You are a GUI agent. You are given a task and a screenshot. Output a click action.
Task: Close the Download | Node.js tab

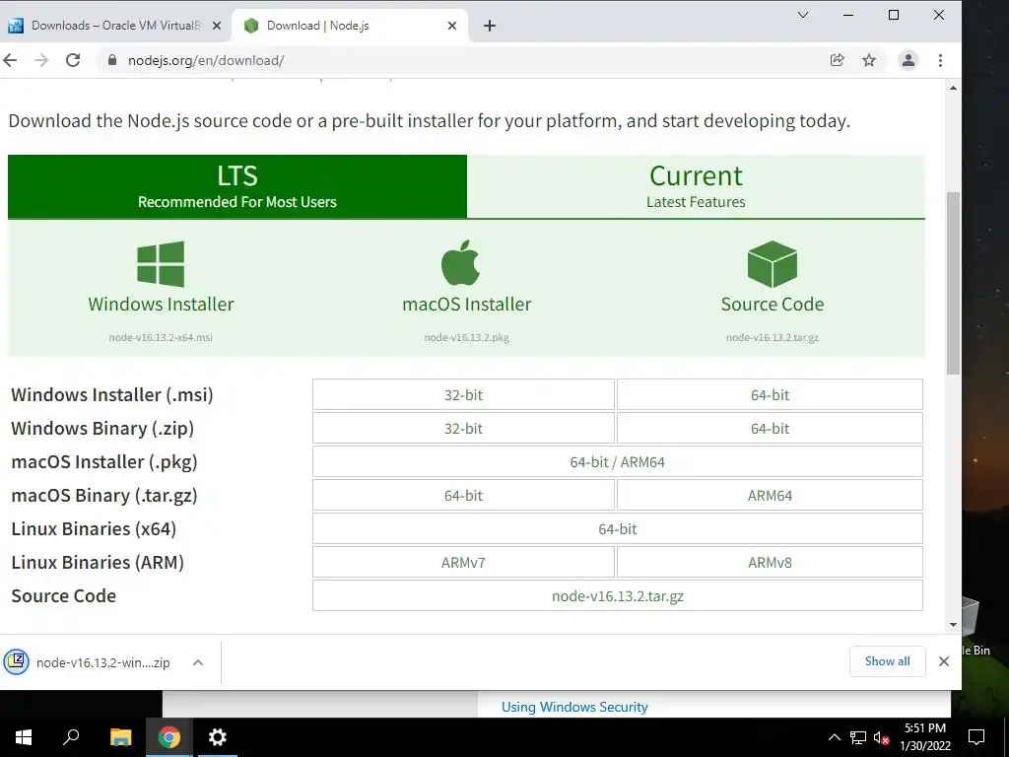(452, 26)
